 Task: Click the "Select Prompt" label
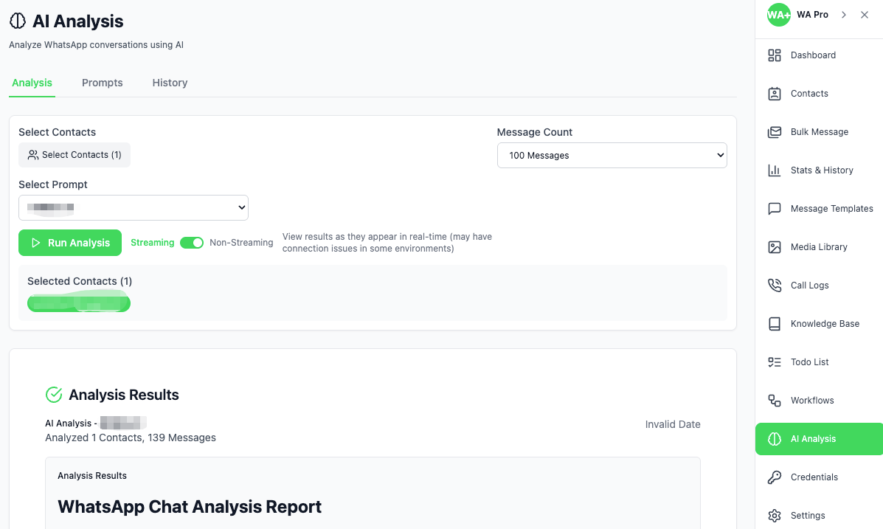53,184
